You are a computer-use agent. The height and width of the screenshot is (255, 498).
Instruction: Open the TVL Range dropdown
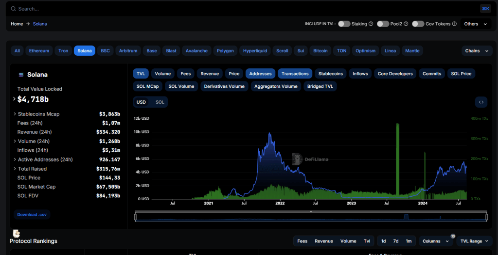(474, 241)
